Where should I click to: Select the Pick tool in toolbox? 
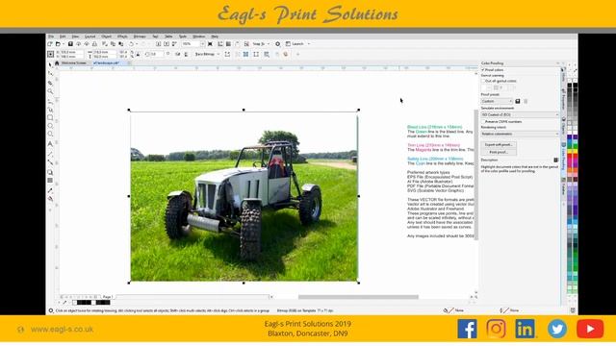click(50, 64)
